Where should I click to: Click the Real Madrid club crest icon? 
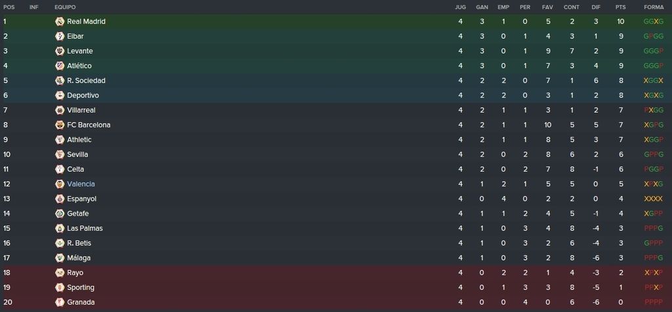(60, 22)
